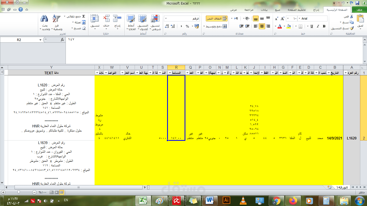Toggle align text right

(x=268, y=26)
